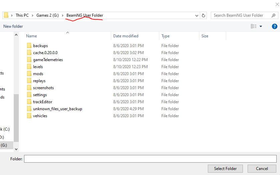Click navigation pane scroll up arrow

(16, 35)
